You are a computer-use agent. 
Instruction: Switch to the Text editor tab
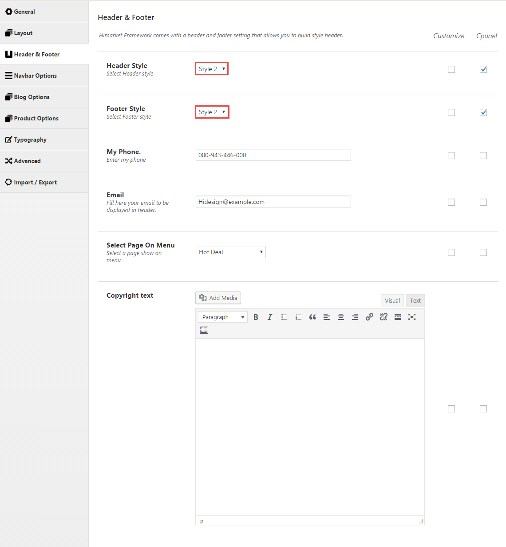tap(415, 300)
